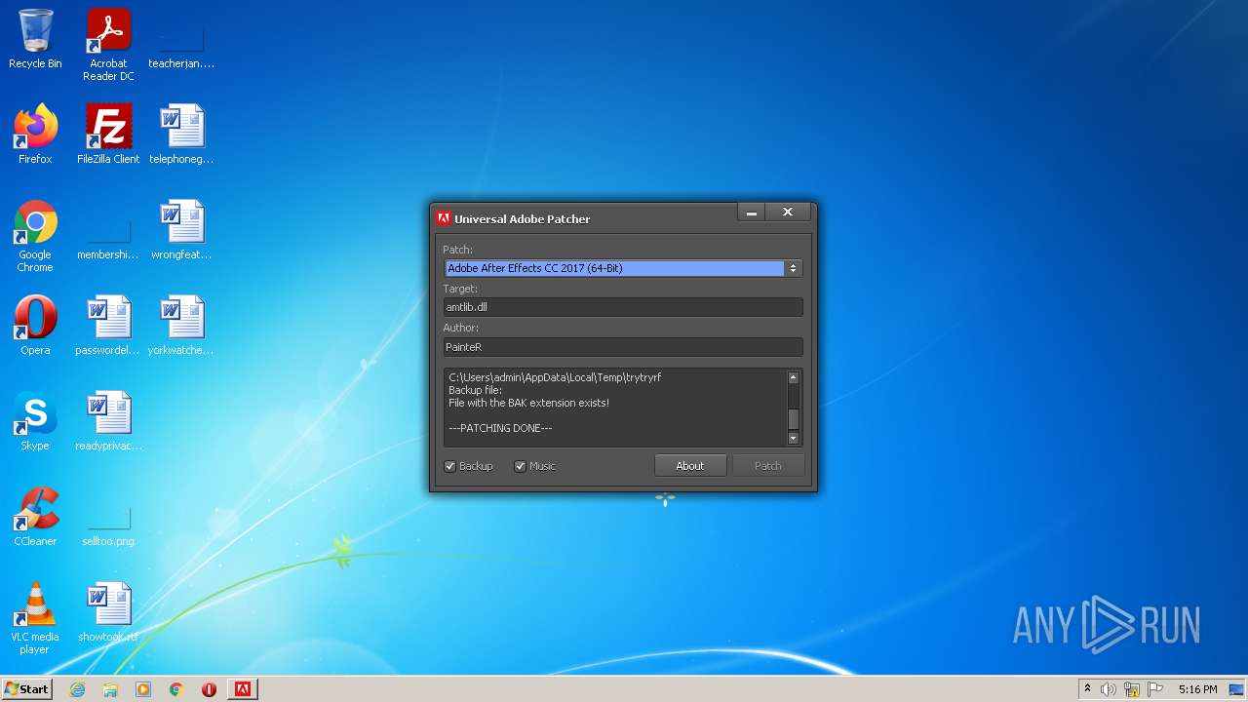Open Action Center flag tray icon

tap(1155, 689)
